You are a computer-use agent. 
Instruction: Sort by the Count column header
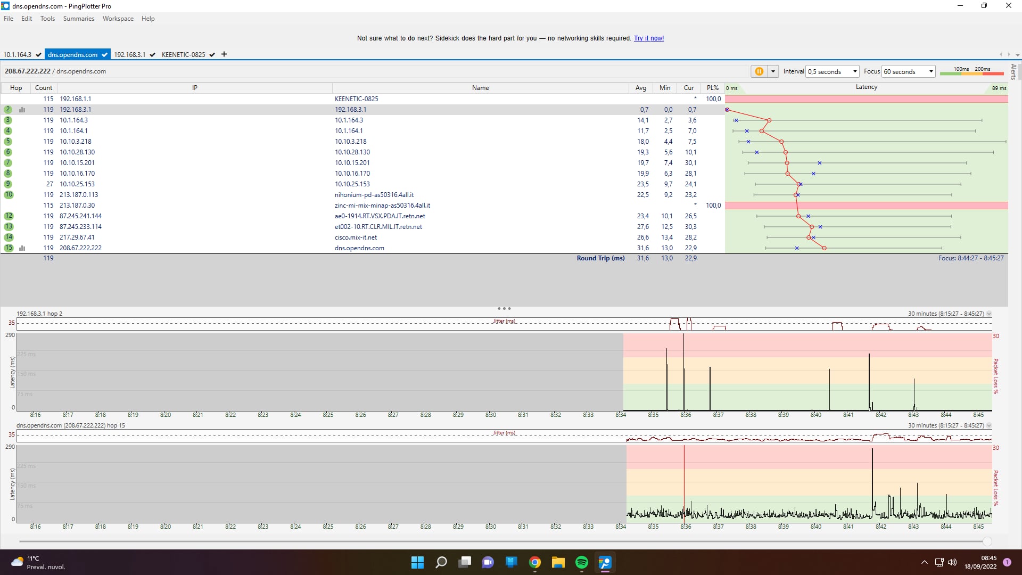(44, 88)
